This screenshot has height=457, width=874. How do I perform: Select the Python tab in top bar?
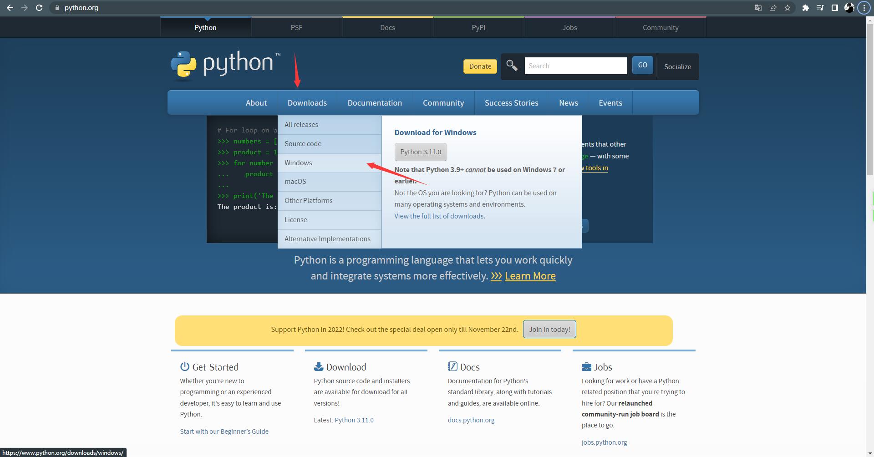(x=206, y=27)
